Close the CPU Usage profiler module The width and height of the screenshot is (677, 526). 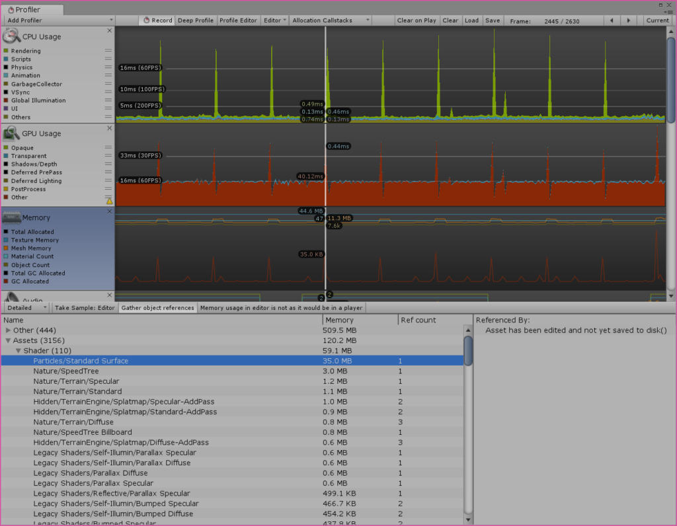(x=110, y=30)
